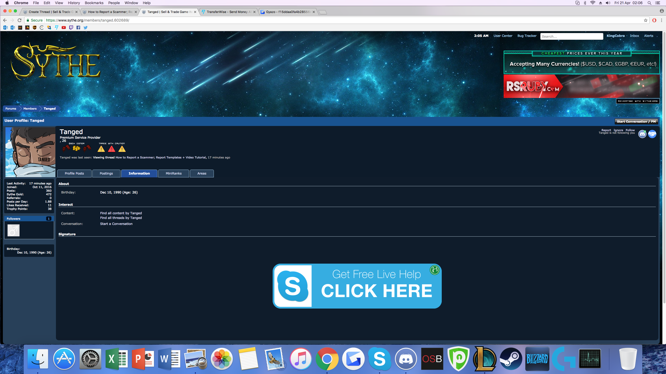
Task: Bookmark this page with the star icon
Action: point(645,20)
